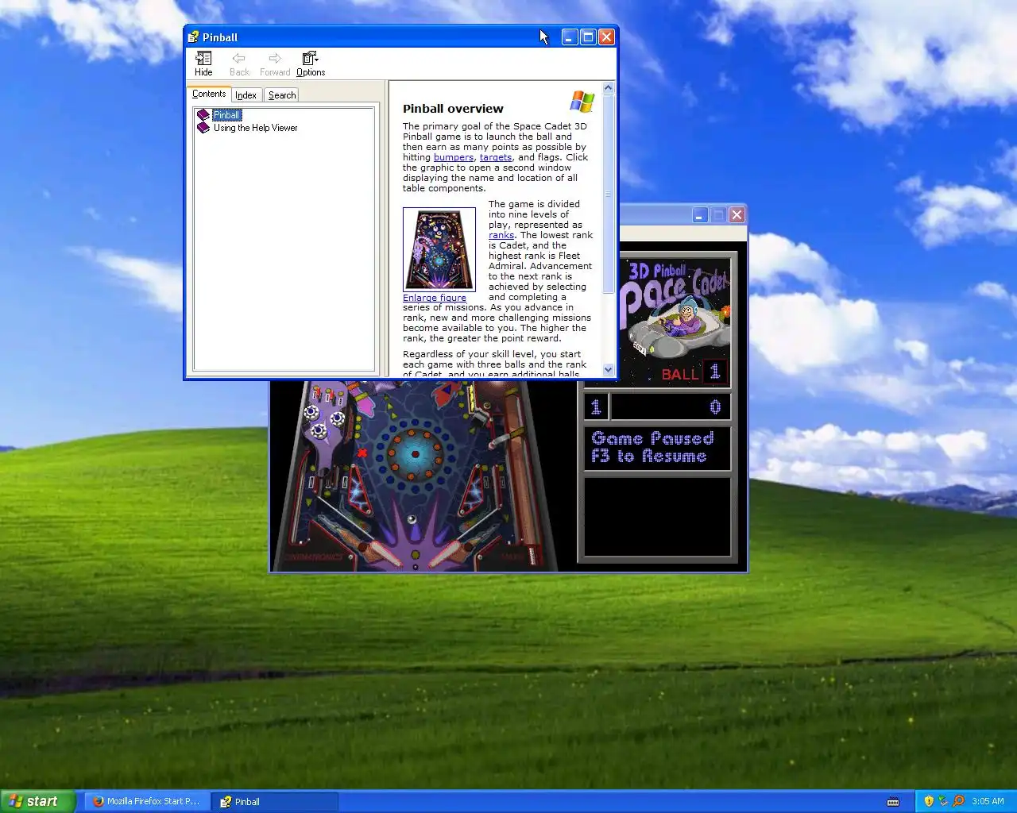Click the help pane scroll up arrow
The image size is (1017, 813).
(x=609, y=88)
